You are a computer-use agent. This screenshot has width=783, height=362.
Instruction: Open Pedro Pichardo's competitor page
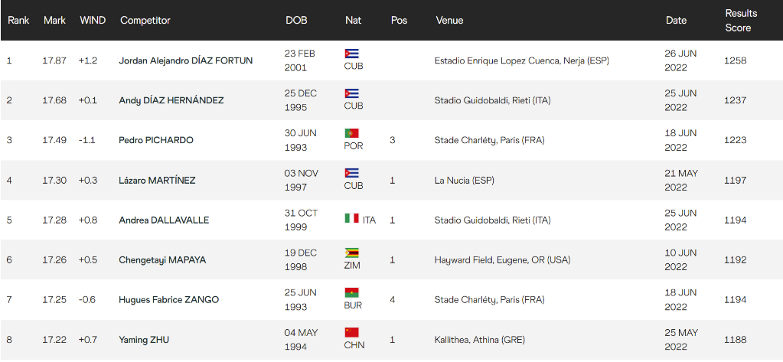tap(156, 140)
